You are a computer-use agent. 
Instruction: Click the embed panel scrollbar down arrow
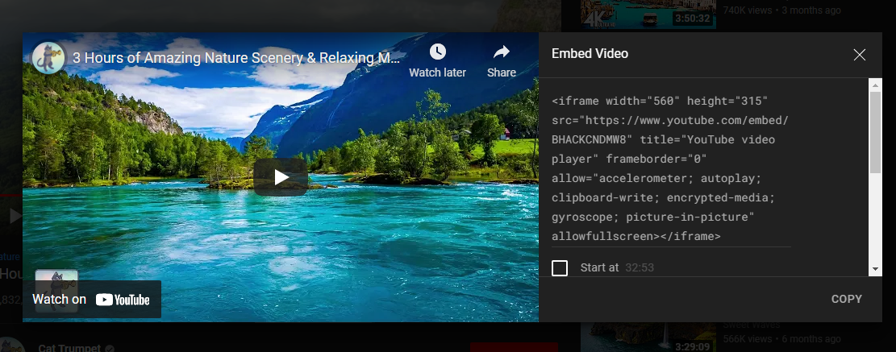[875, 269]
